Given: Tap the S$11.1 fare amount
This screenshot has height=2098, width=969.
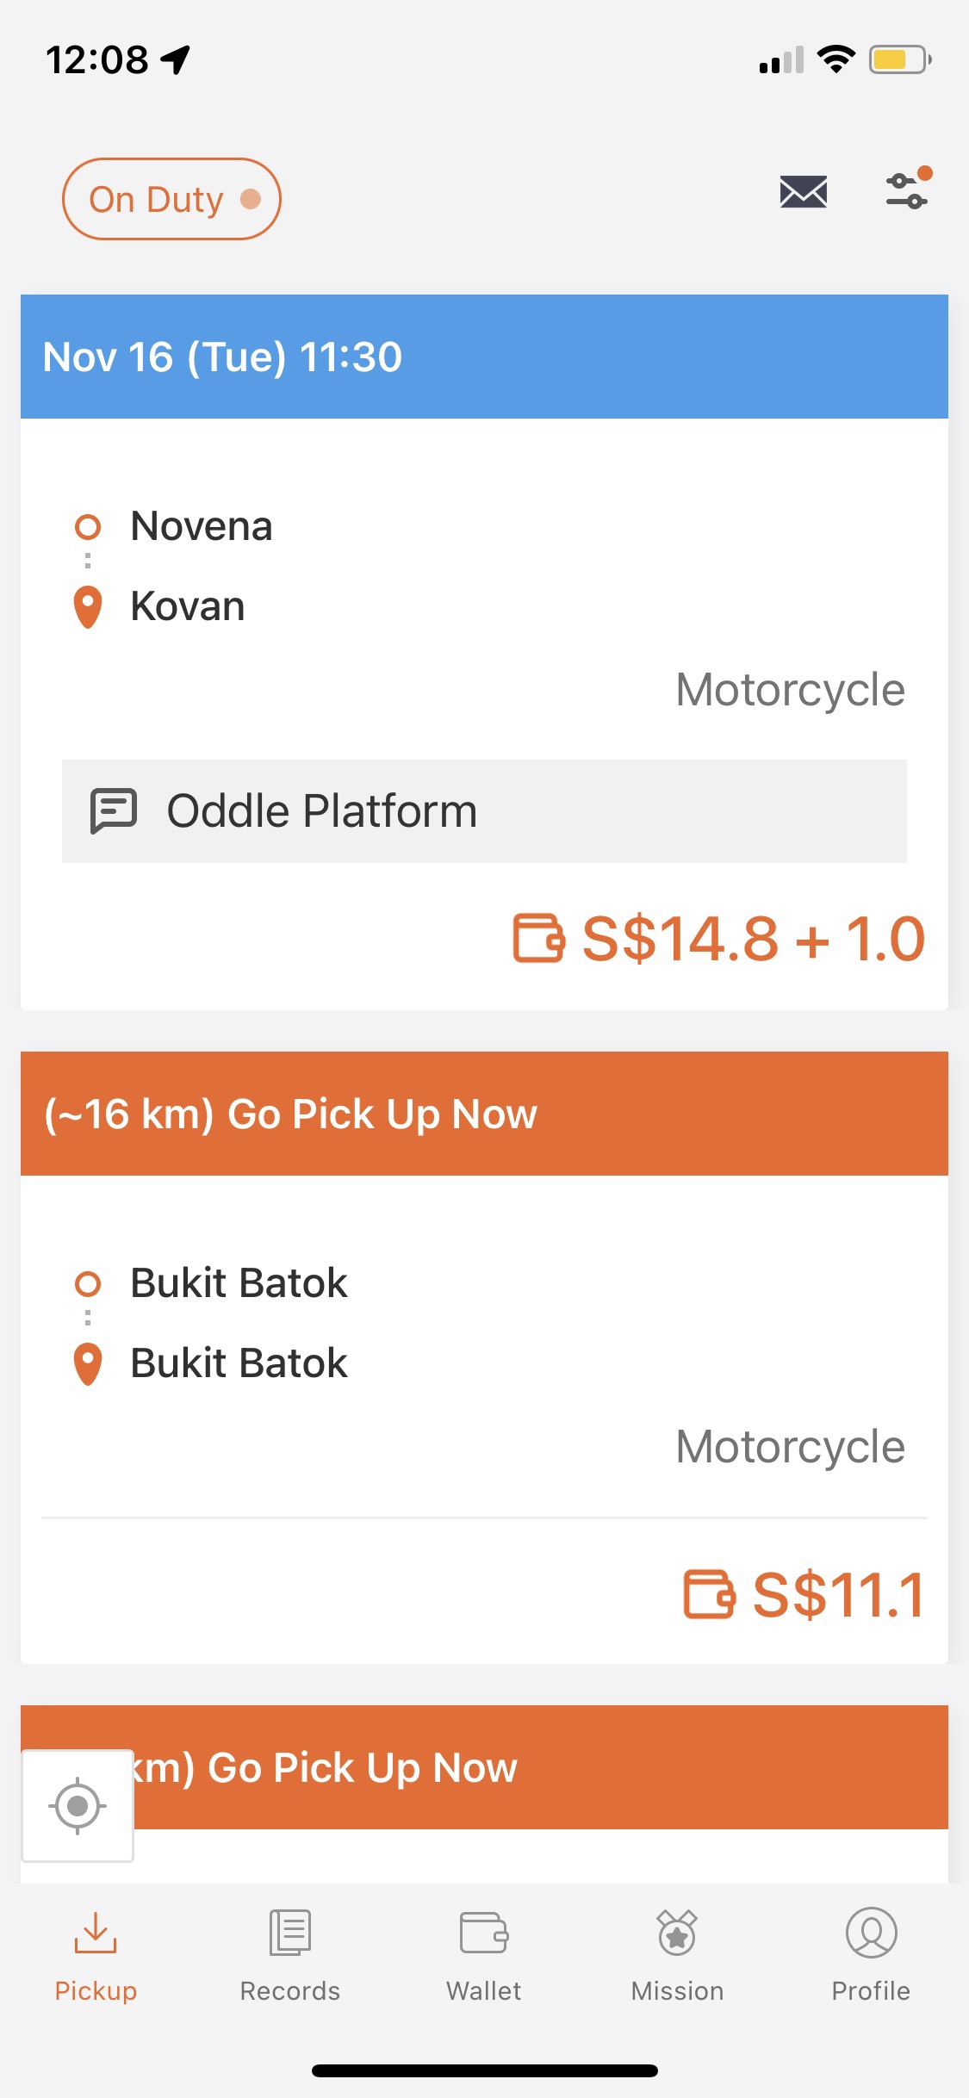Looking at the screenshot, I should coord(839,1595).
